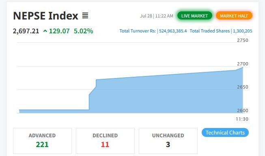Click the 11:30 time axis label
The image size is (265, 156).
coord(242,119)
